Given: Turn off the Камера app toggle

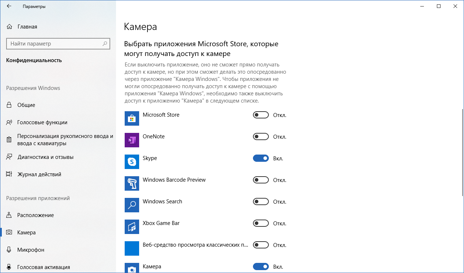Looking at the screenshot, I should pos(261,267).
